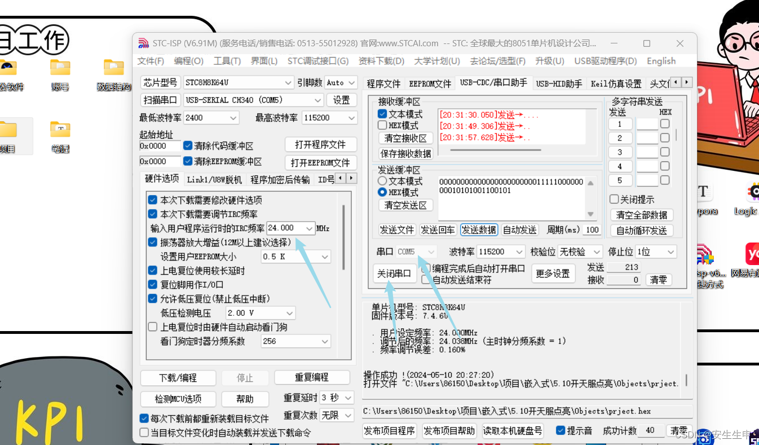Open the 网易有道 desktop icon
This screenshot has height=445, width=759.
click(x=747, y=261)
